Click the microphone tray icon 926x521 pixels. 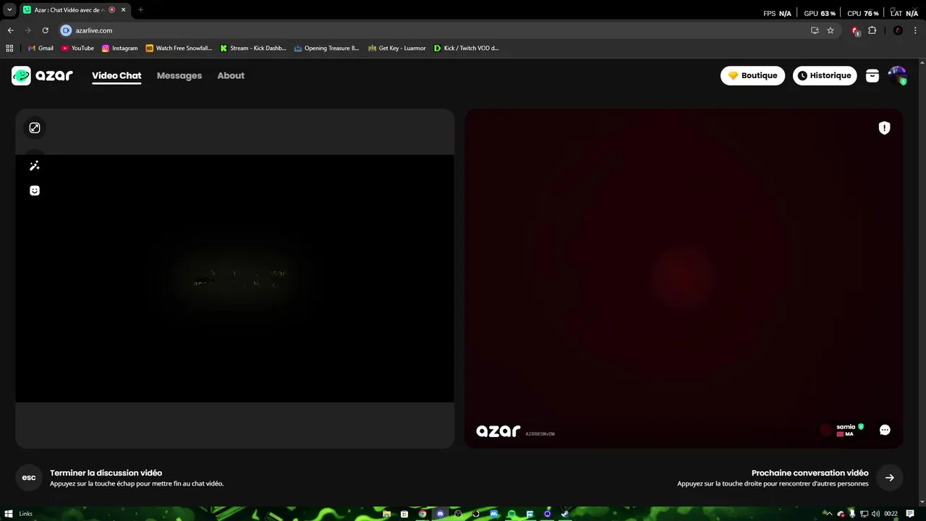pyautogui.click(x=852, y=514)
